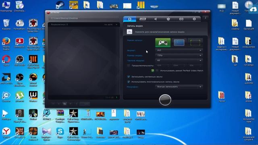This screenshot has height=145, width=258.
Task: Open the 720p video size dropdown
Action: 179,56
